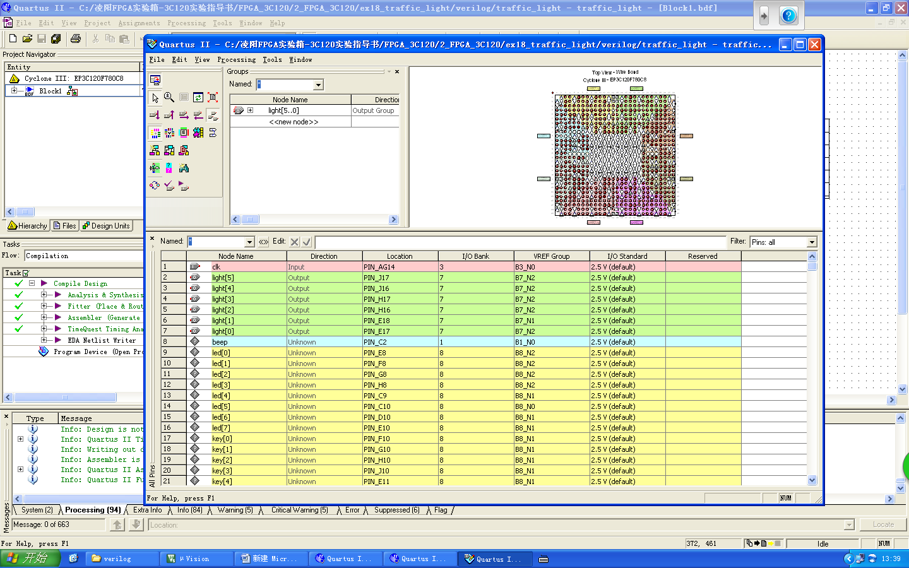Click the circular arrows icon at bottom of toolbar
This screenshot has height=568, width=909.
point(155,186)
